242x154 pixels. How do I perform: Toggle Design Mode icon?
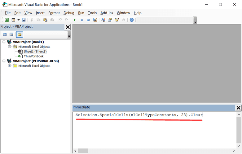pyautogui.click(x=95, y=20)
